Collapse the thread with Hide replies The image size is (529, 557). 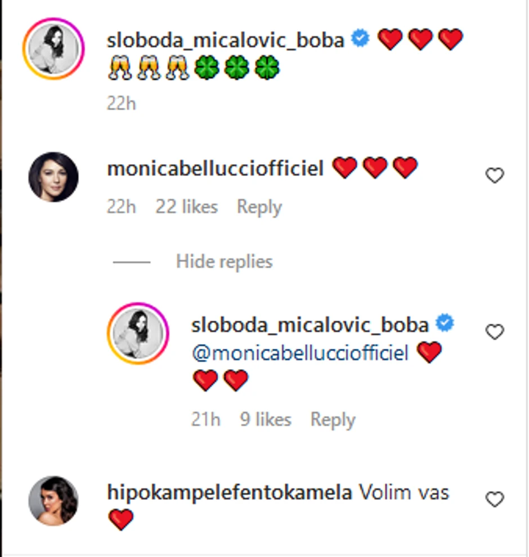224,262
